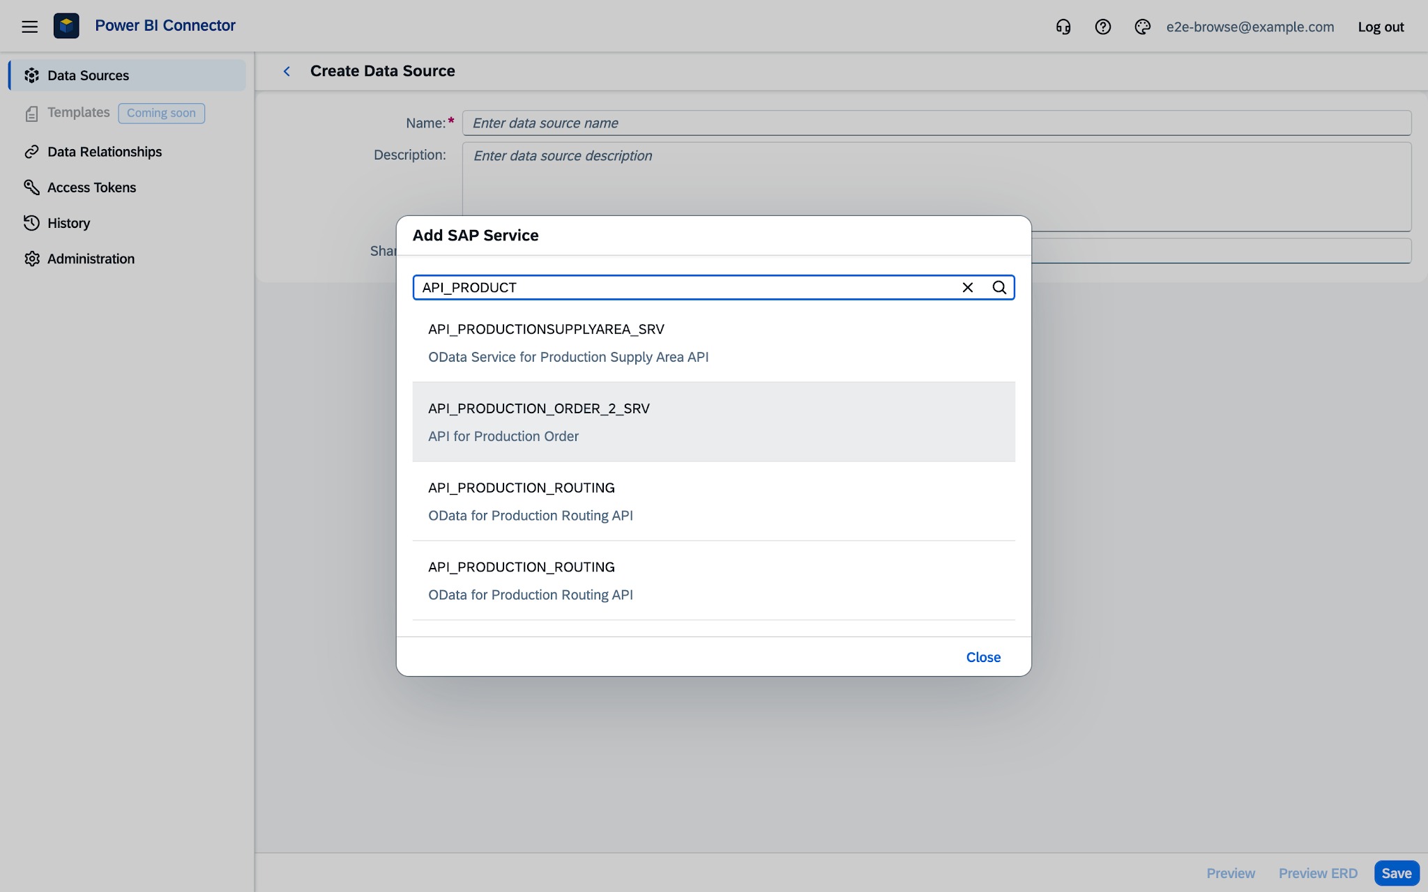Clear the SAP service search text
Viewport: 1428px width, 892px height.
(x=968, y=287)
